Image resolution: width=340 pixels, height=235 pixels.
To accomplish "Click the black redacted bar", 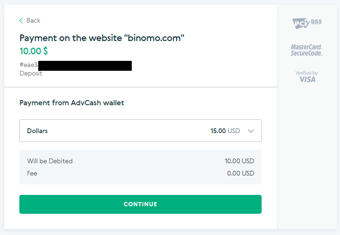I will 85,66.
